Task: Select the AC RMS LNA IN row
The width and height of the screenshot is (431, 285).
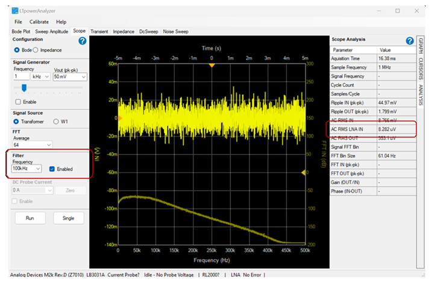Action: pos(373,129)
